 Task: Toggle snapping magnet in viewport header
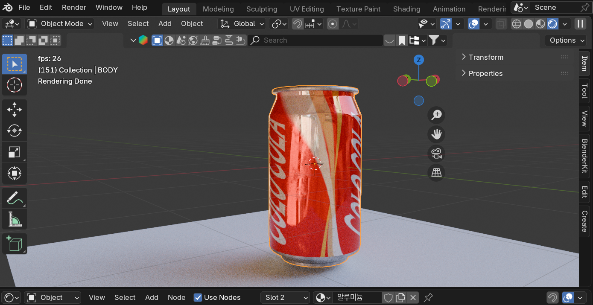(298, 24)
